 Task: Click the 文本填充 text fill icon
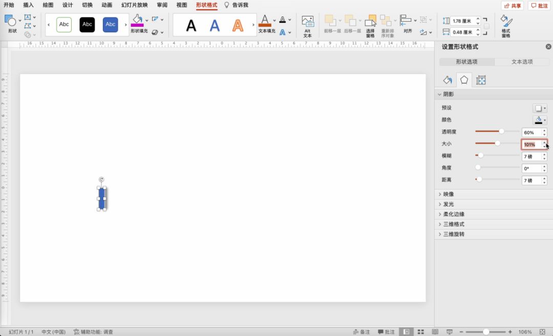(x=265, y=21)
